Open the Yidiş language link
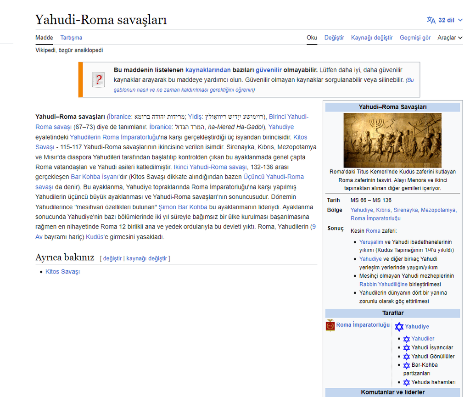This screenshot has height=397, width=470. pyautogui.click(x=195, y=117)
